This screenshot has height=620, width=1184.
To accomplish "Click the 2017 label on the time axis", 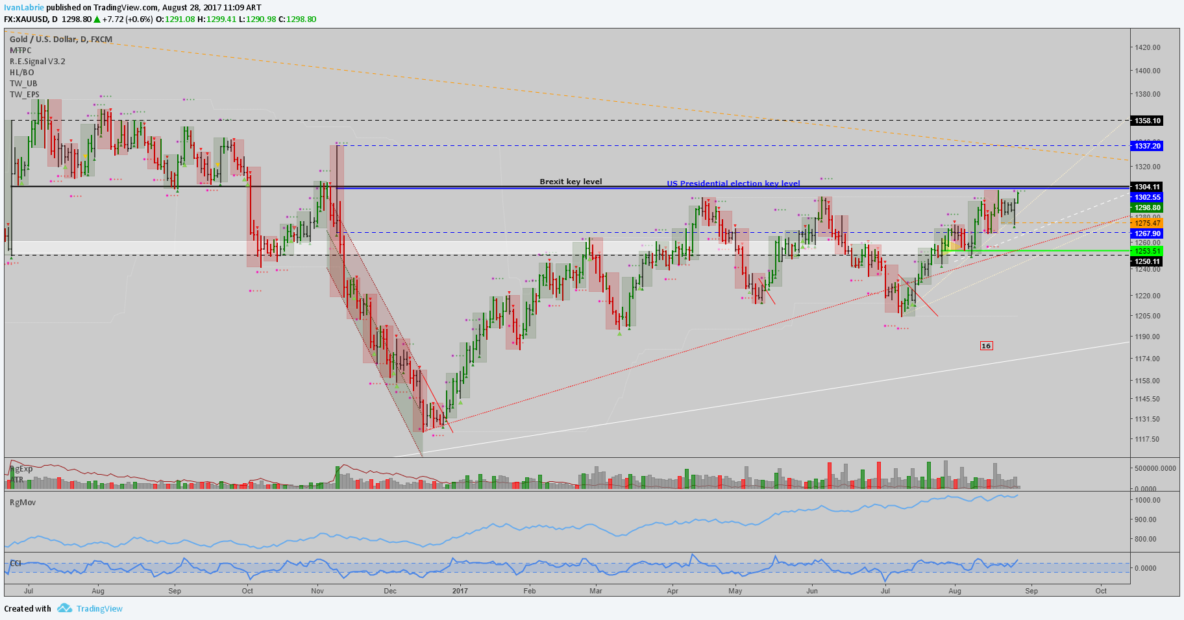I will [460, 591].
